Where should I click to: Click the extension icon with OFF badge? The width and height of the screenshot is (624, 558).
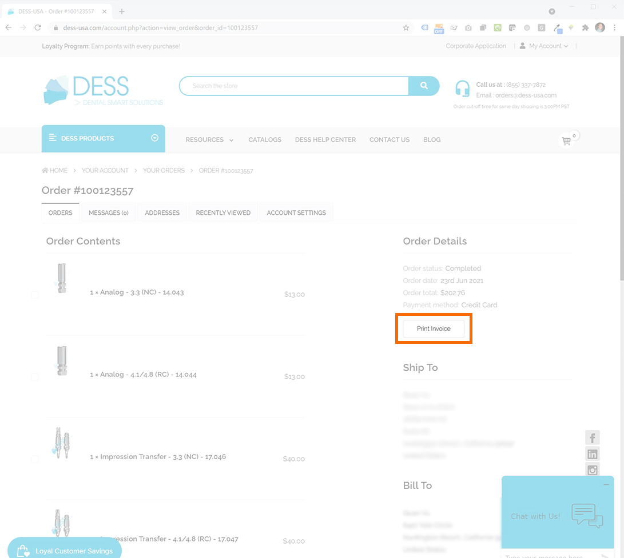[x=439, y=28]
